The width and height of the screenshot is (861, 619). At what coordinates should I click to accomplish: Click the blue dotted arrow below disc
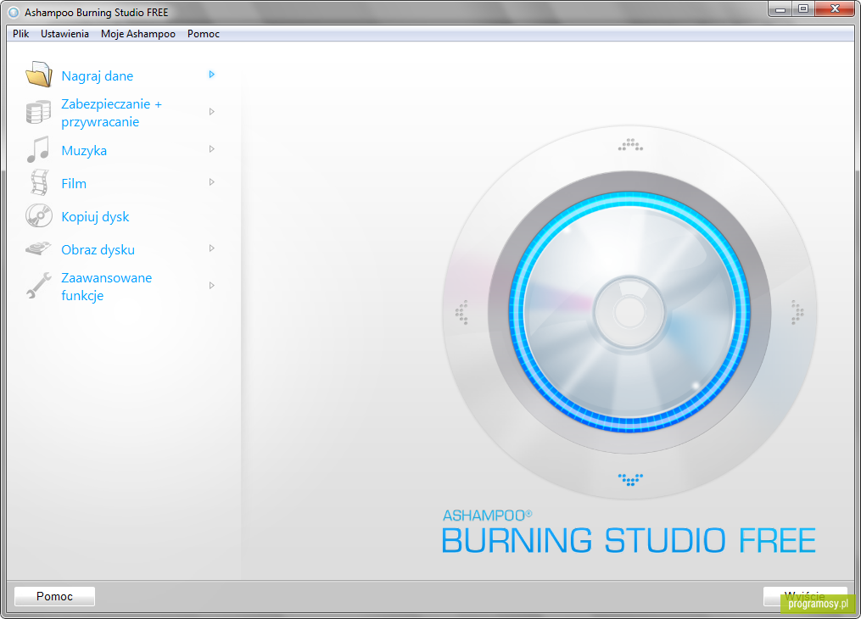coord(630,480)
